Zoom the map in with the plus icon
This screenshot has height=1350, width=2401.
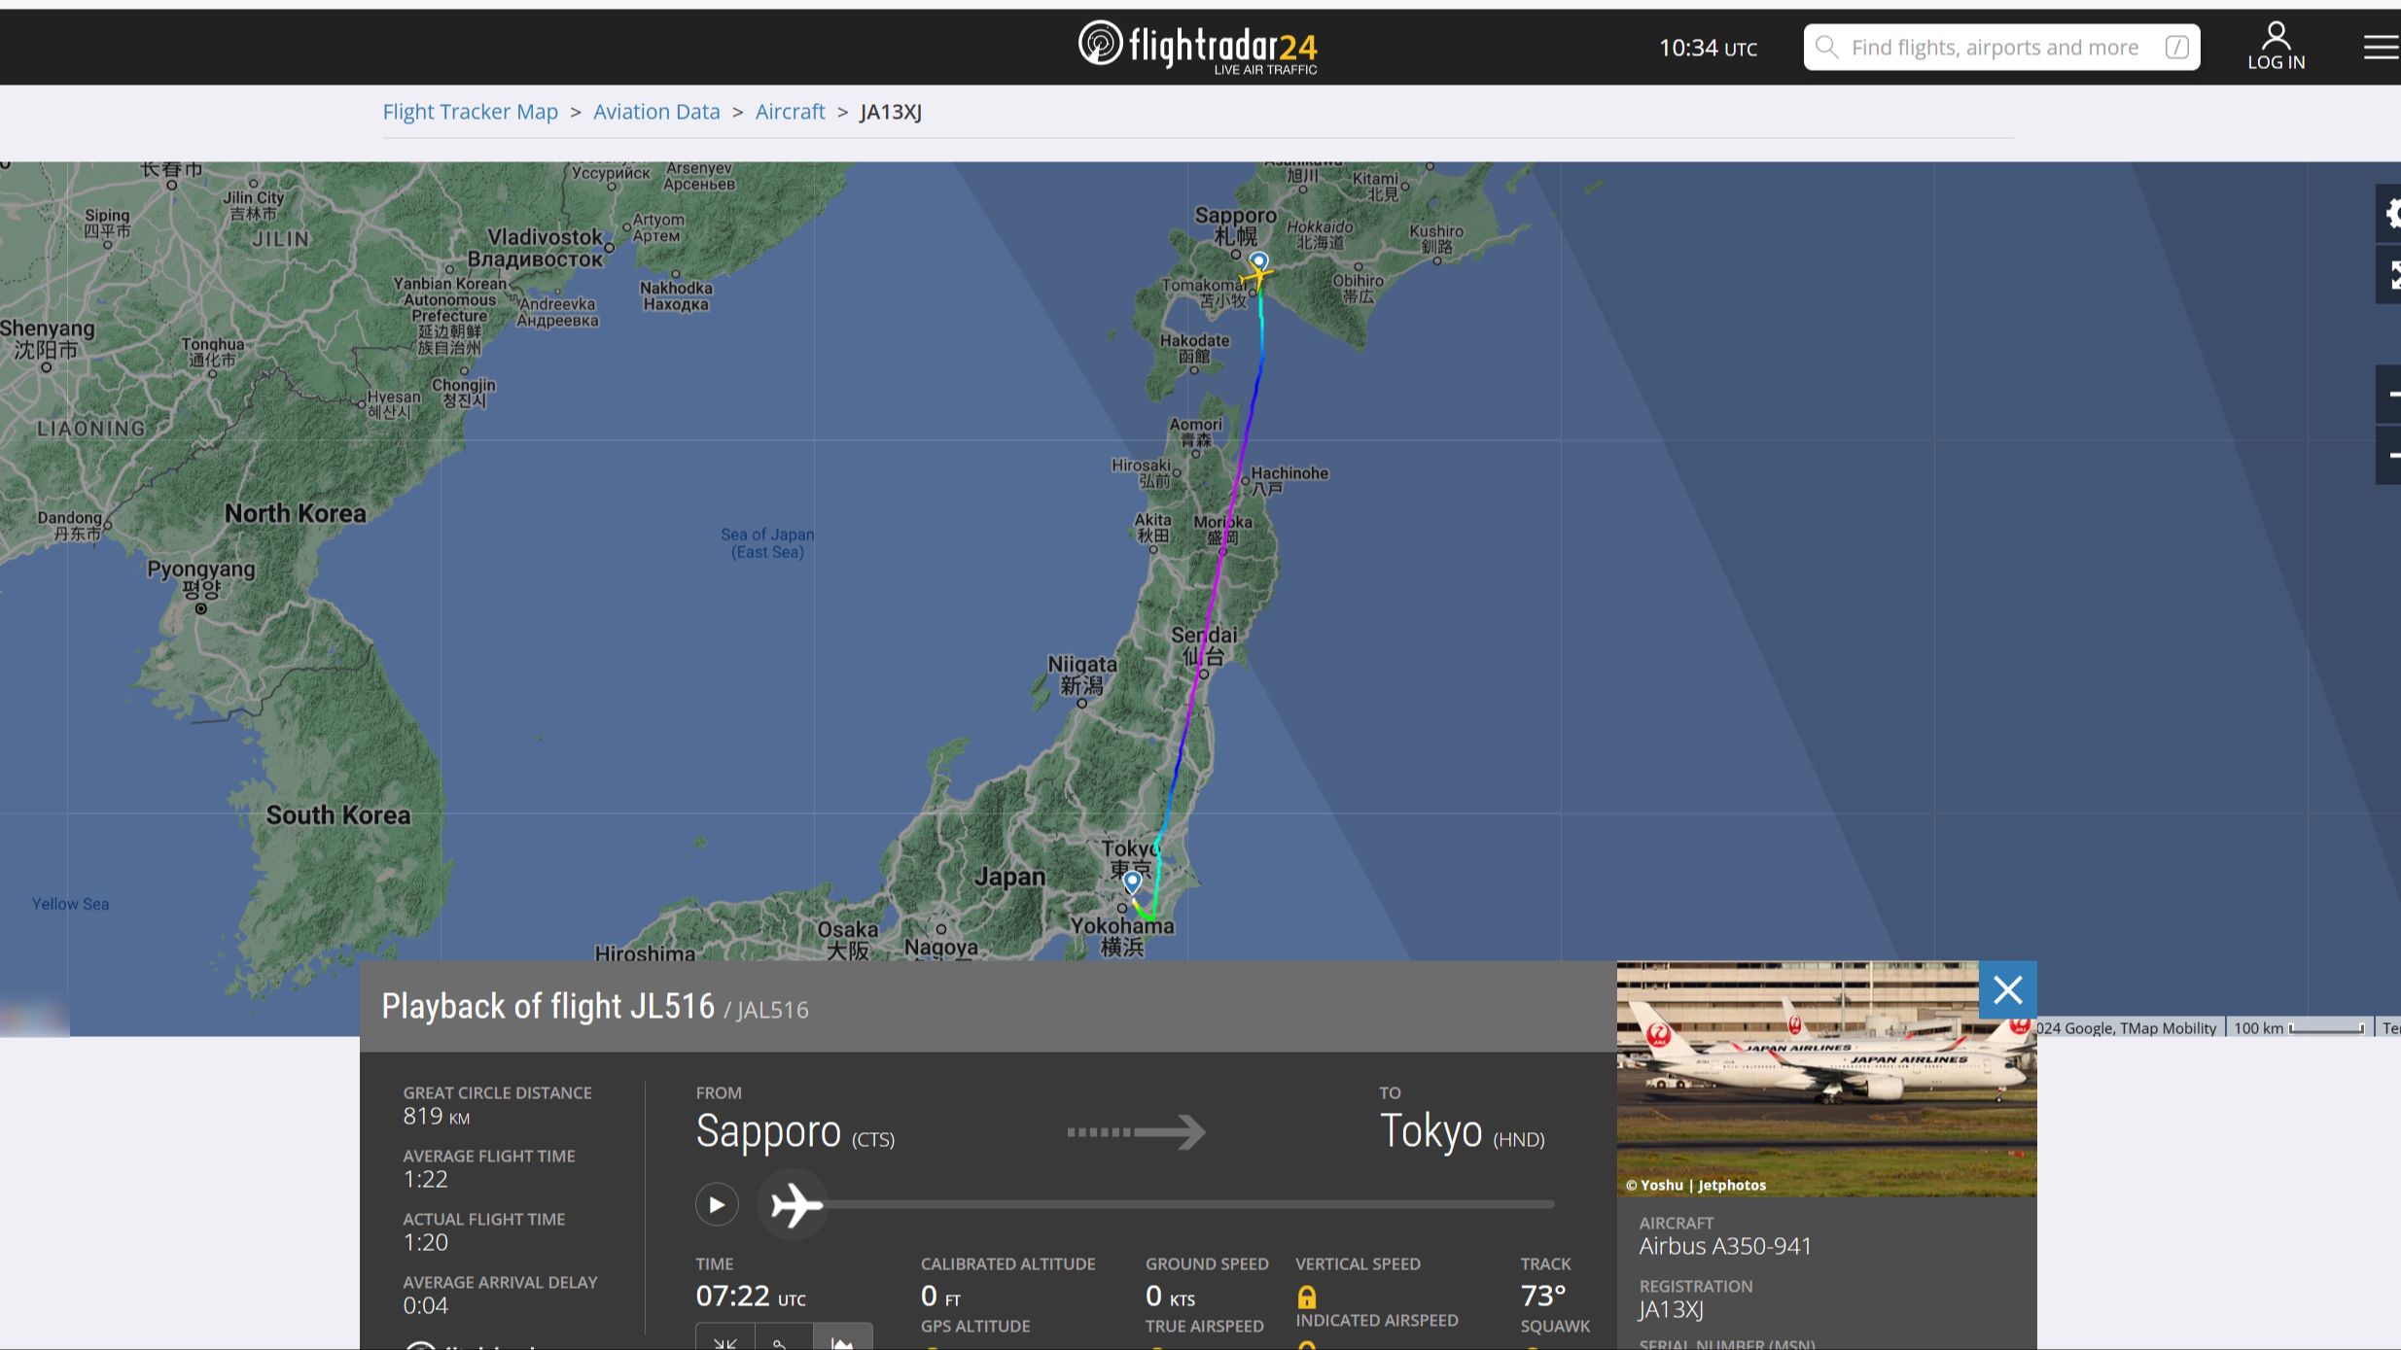coord(2395,395)
